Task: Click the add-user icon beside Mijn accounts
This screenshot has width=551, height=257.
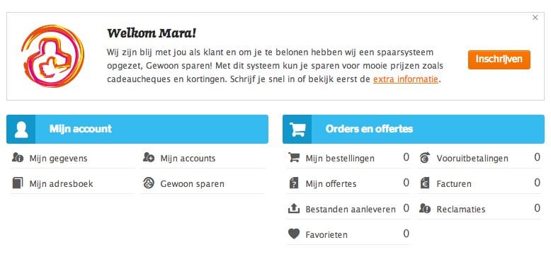Action: click(x=149, y=157)
